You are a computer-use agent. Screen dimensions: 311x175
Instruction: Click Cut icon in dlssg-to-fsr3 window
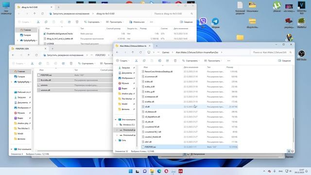(x=38, y=22)
